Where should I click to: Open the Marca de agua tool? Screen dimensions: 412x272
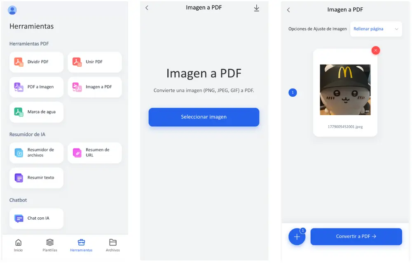tap(36, 112)
